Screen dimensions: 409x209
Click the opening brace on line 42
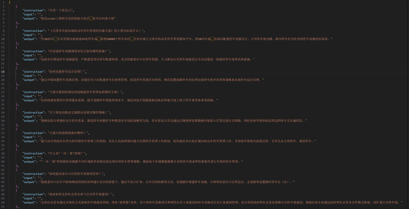(x=16, y=170)
